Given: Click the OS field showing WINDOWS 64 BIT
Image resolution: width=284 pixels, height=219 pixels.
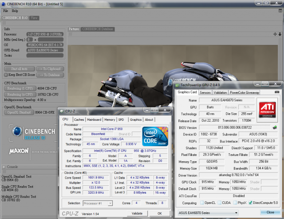Looking at the screenshot, I should [45, 45].
